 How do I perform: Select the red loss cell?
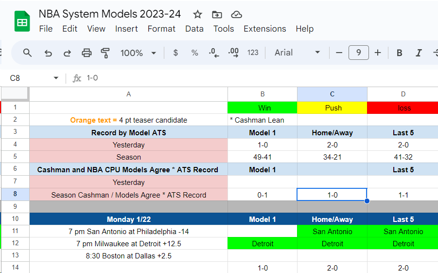[403, 108]
